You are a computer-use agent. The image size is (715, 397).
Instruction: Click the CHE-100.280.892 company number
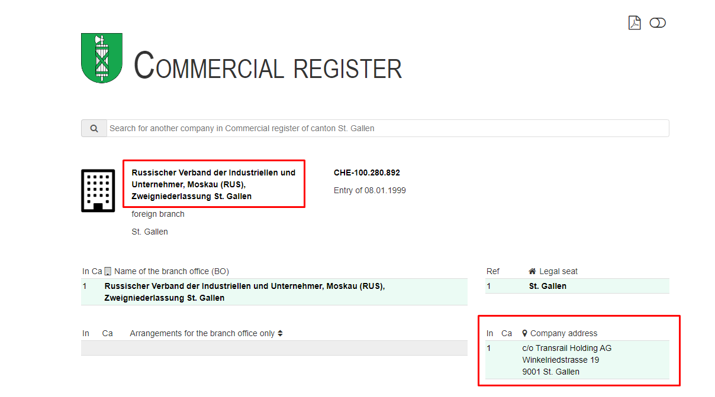pyautogui.click(x=367, y=173)
